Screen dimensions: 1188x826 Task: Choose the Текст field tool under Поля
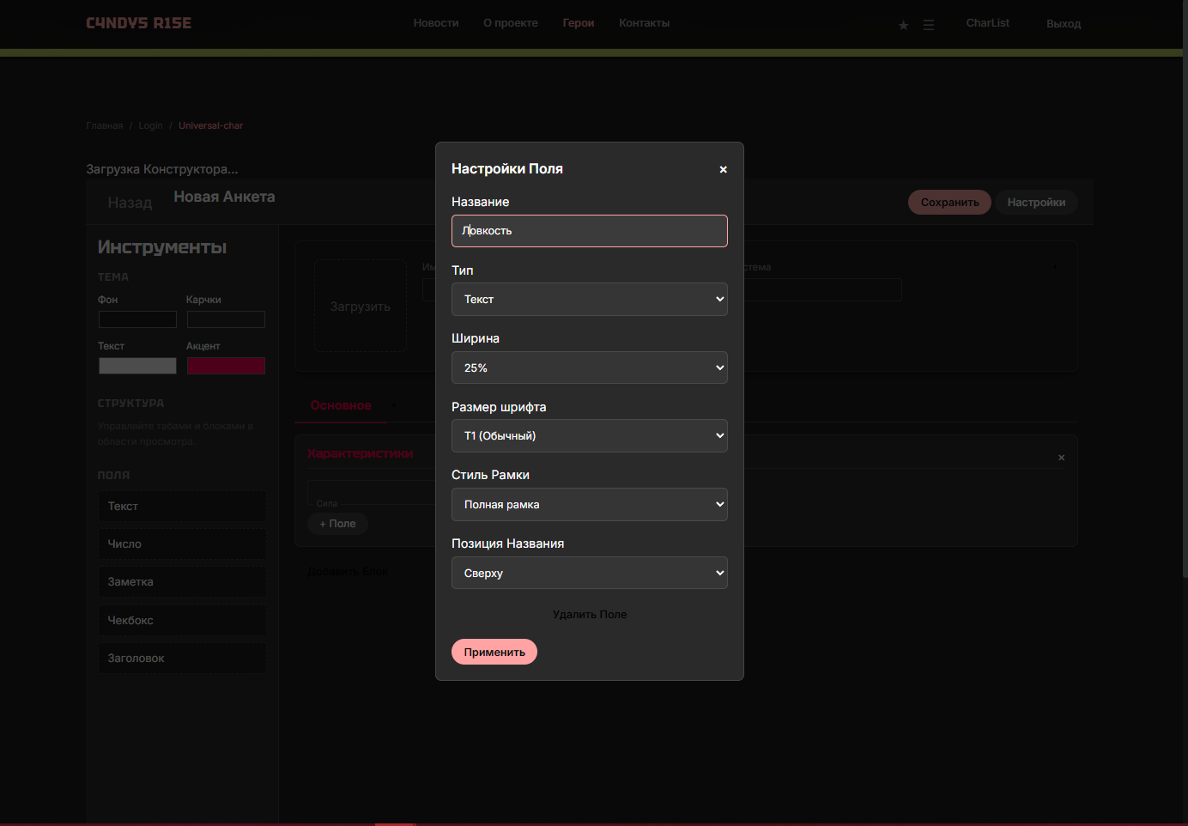pos(182,507)
